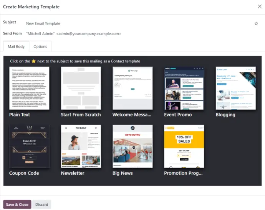Click the Event Promo caption text
Screen dimensions: 265x210
pos(178,115)
